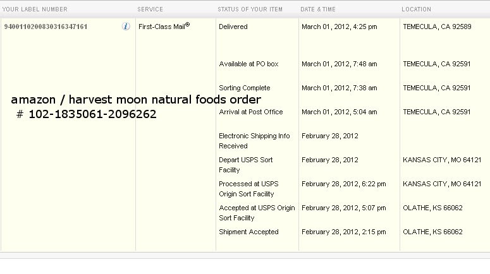This screenshot has height=274, width=490.
Task: Click the info icon beside label number
Action: pos(126,27)
